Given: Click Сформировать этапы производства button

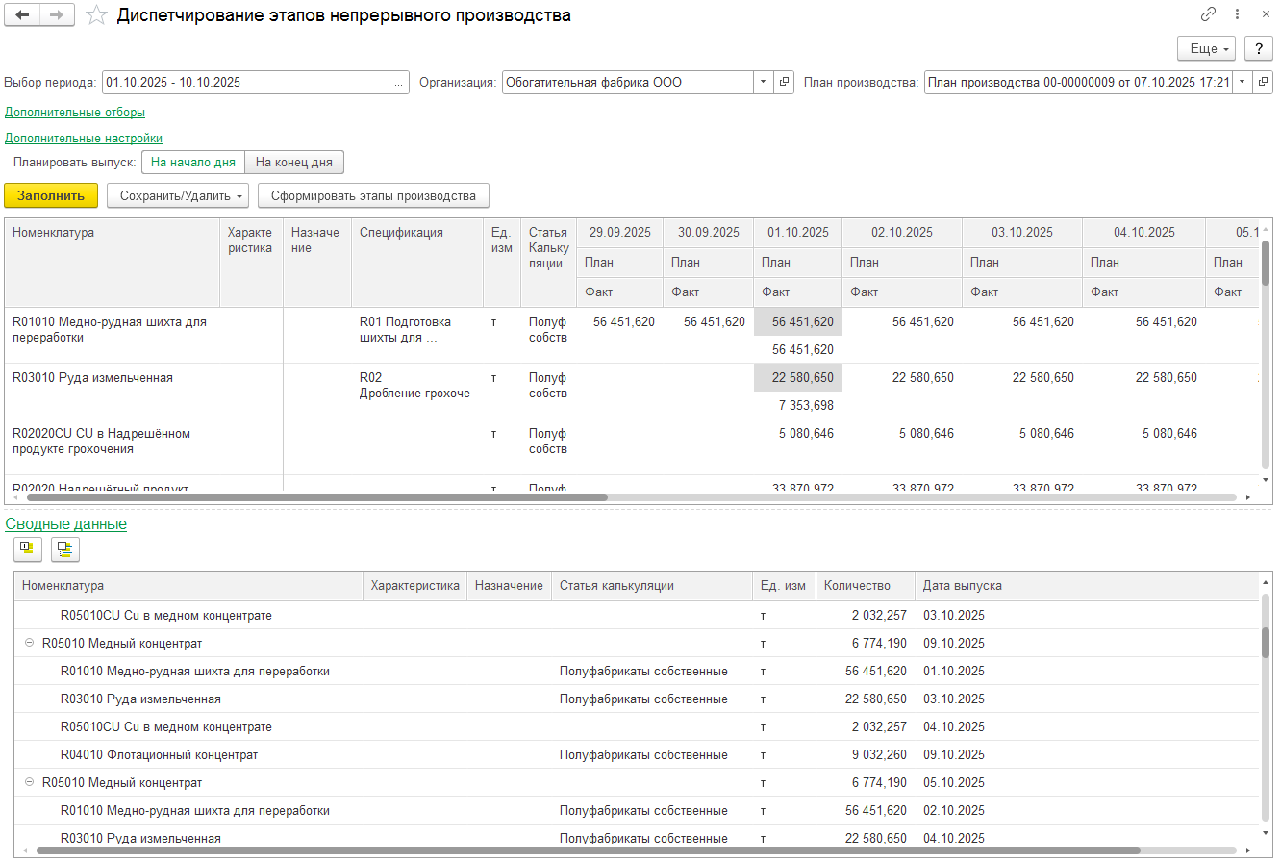Looking at the screenshot, I should tap(373, 196).
